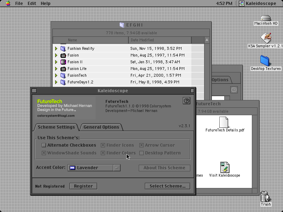
Task: Expand the Fusion Lite row
Action: pyautogui.click(x=56, y=69)
